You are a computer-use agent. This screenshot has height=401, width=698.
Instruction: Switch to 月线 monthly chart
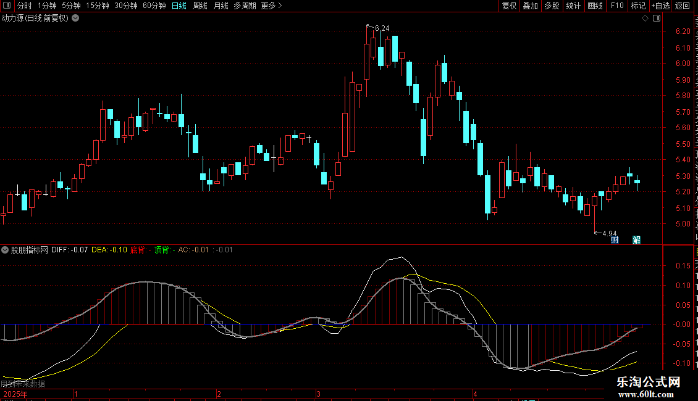coord(221,6)
